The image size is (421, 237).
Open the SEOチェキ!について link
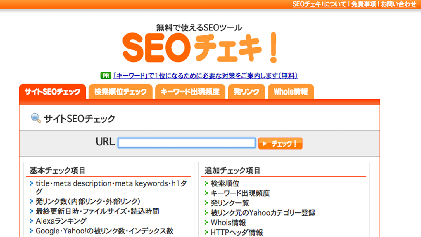[x=319, y=4]
